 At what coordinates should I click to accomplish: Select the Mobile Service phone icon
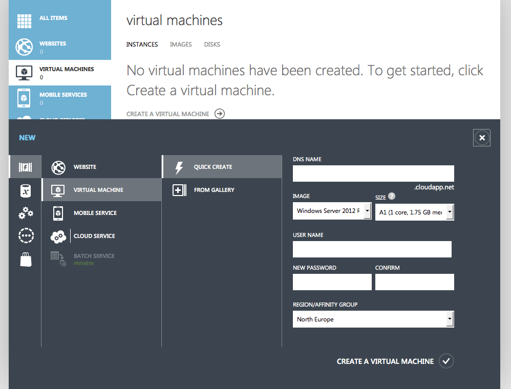pyautogui.click(x=58, y=212)
